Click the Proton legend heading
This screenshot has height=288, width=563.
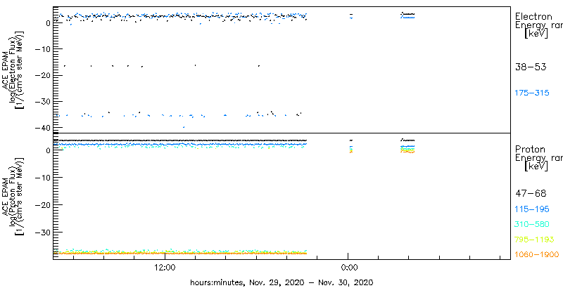coord(531,150)
